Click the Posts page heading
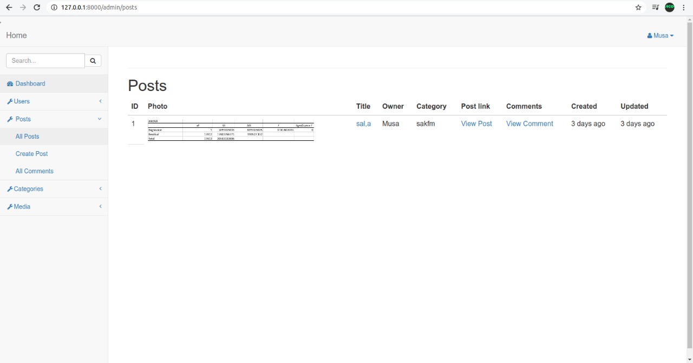The height and width of the screenshot is (363, 693). (147, 86)
